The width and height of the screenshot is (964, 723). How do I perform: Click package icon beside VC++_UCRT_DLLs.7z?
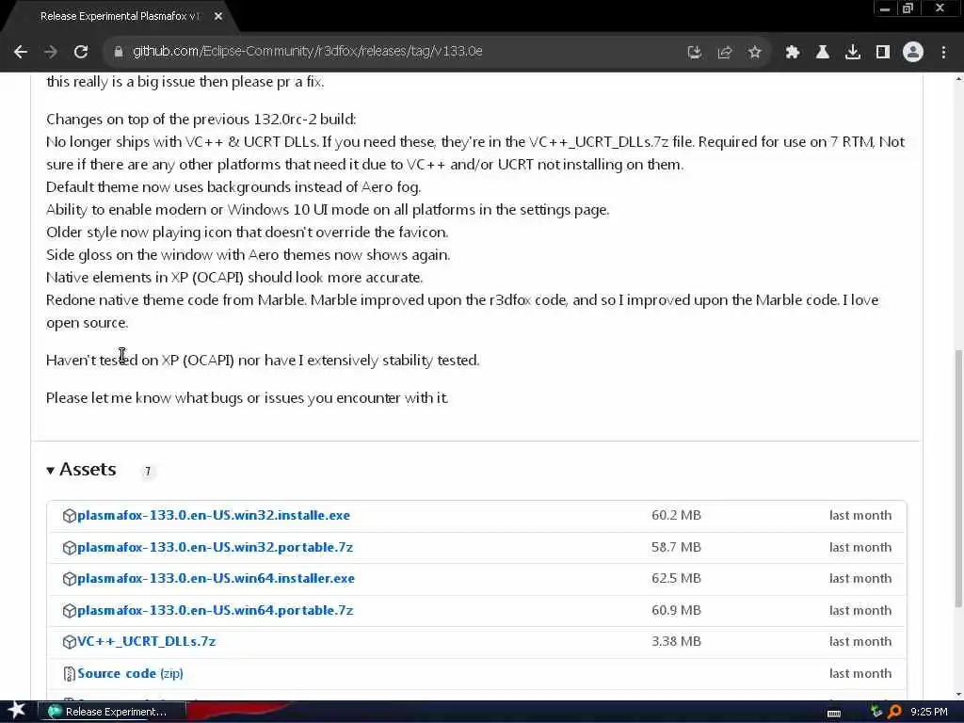pyautogui.click(x=70, y=642)
